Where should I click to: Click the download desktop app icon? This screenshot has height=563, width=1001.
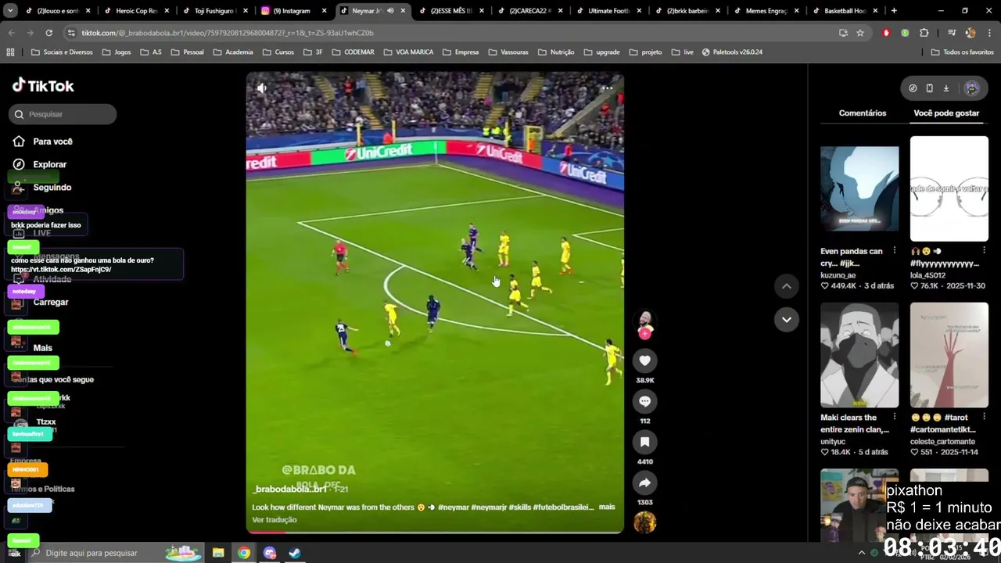pyautogui.click(x=945, y=88)
